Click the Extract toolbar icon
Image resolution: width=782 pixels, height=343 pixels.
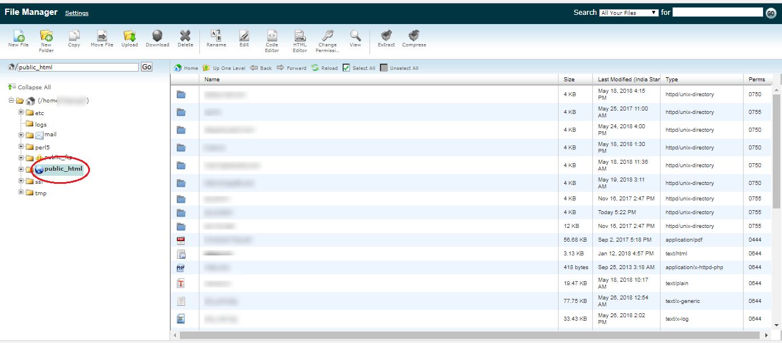tap(386, 38)
